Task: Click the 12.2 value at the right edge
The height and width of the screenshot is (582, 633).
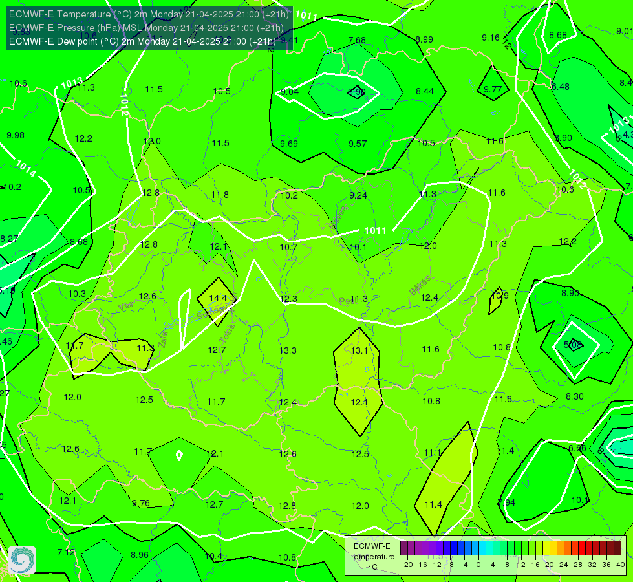Action: [x=568, y=241]
